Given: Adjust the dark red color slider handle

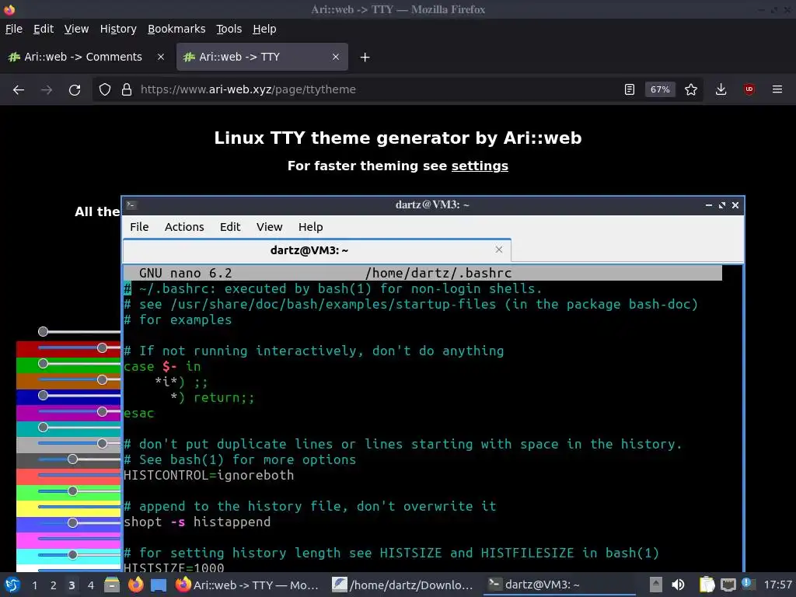Looking at the screenshot, I should tap(102, 347).
